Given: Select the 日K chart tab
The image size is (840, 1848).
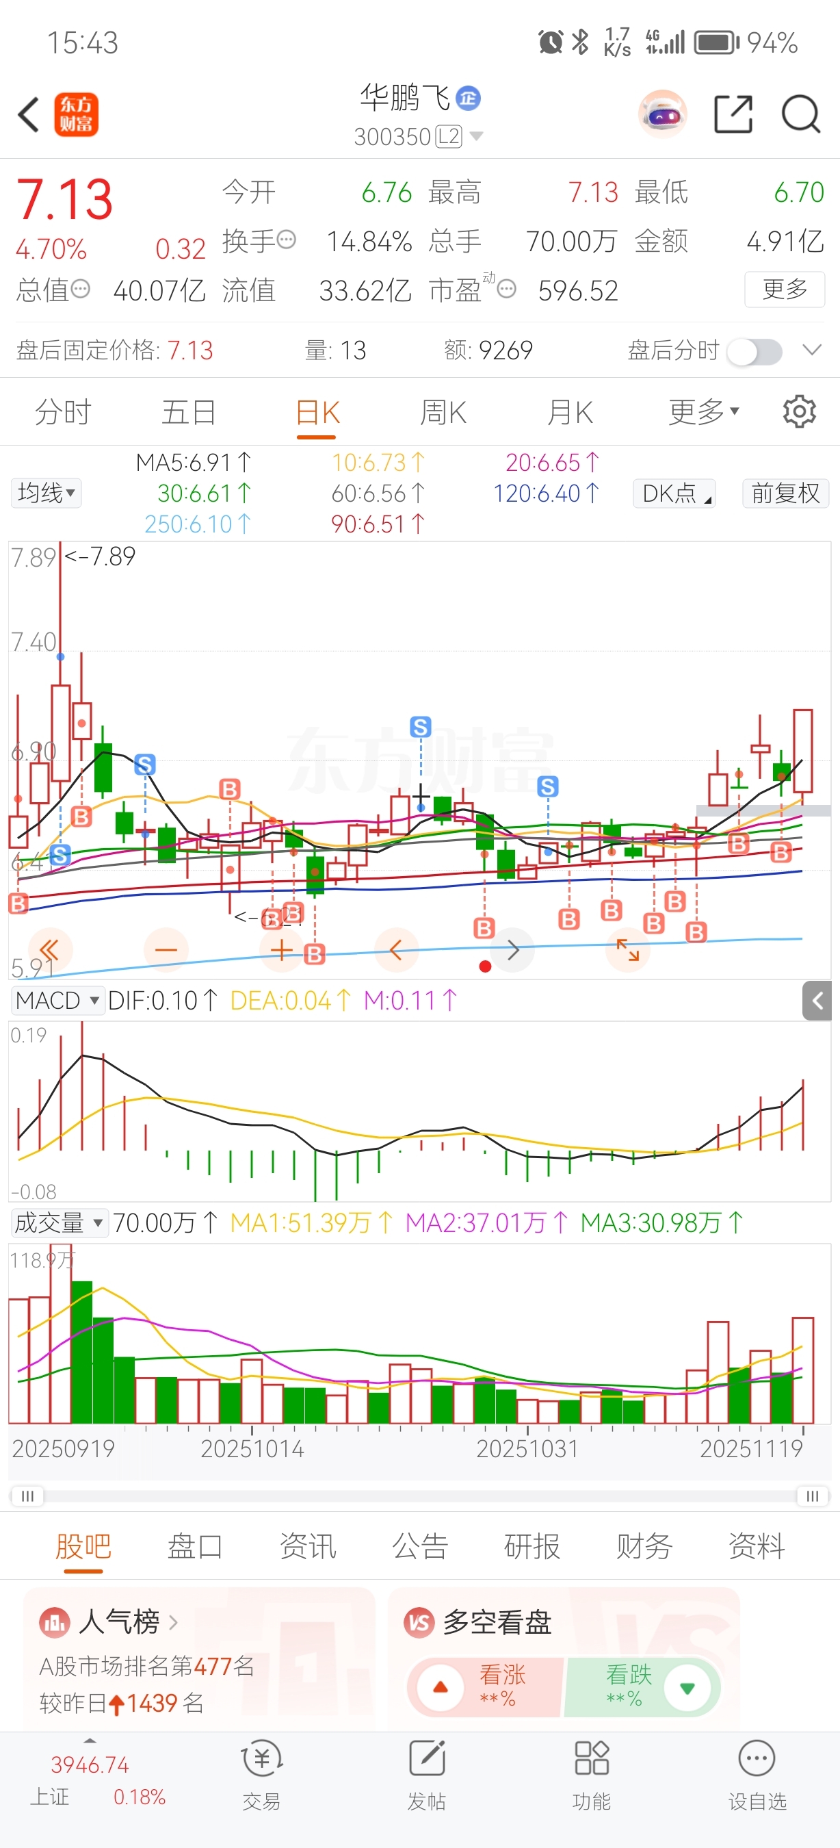Looking at the screenshot, I should click(317, 413).
